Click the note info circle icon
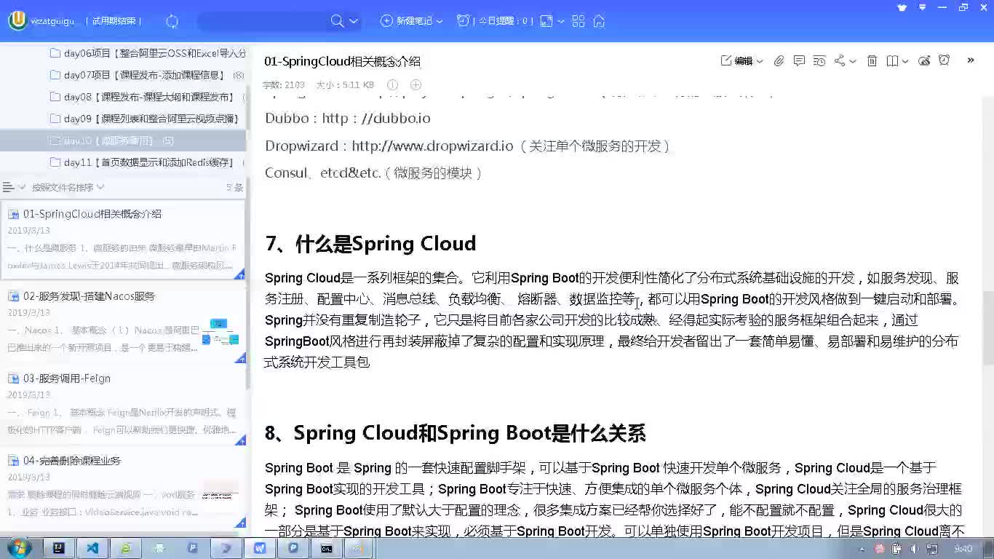 coord(393,85)
